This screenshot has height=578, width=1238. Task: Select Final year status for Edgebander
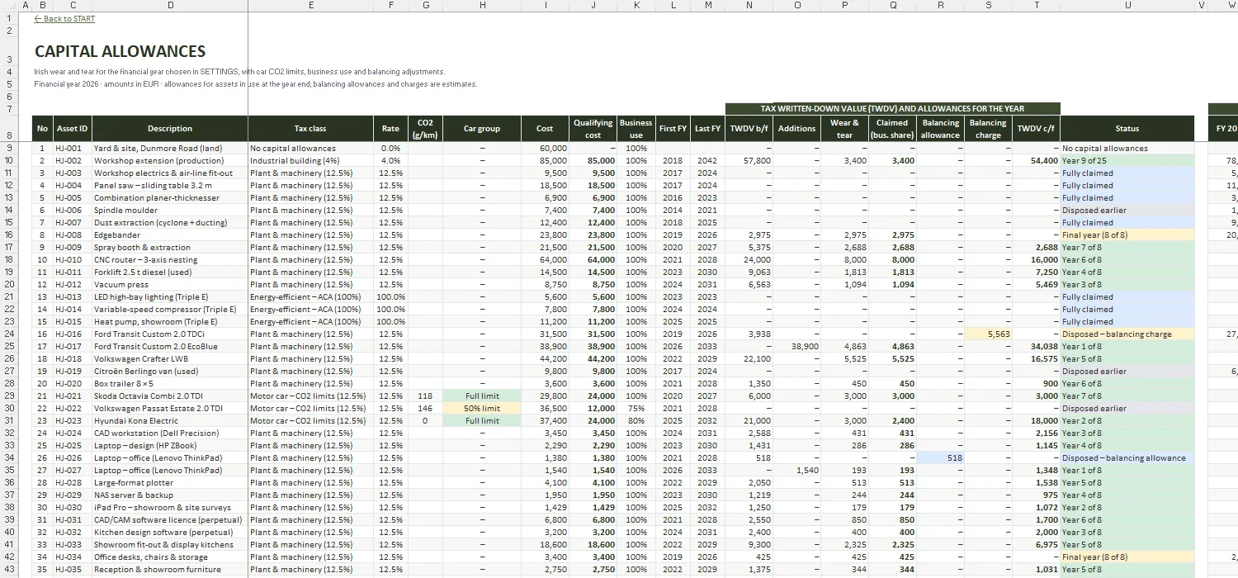pos(1127,235)
